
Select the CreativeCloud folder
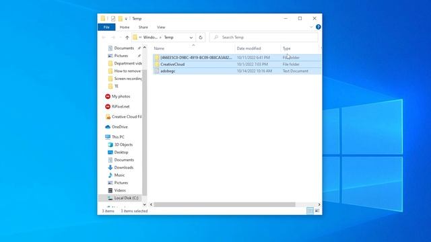[237, 65]
